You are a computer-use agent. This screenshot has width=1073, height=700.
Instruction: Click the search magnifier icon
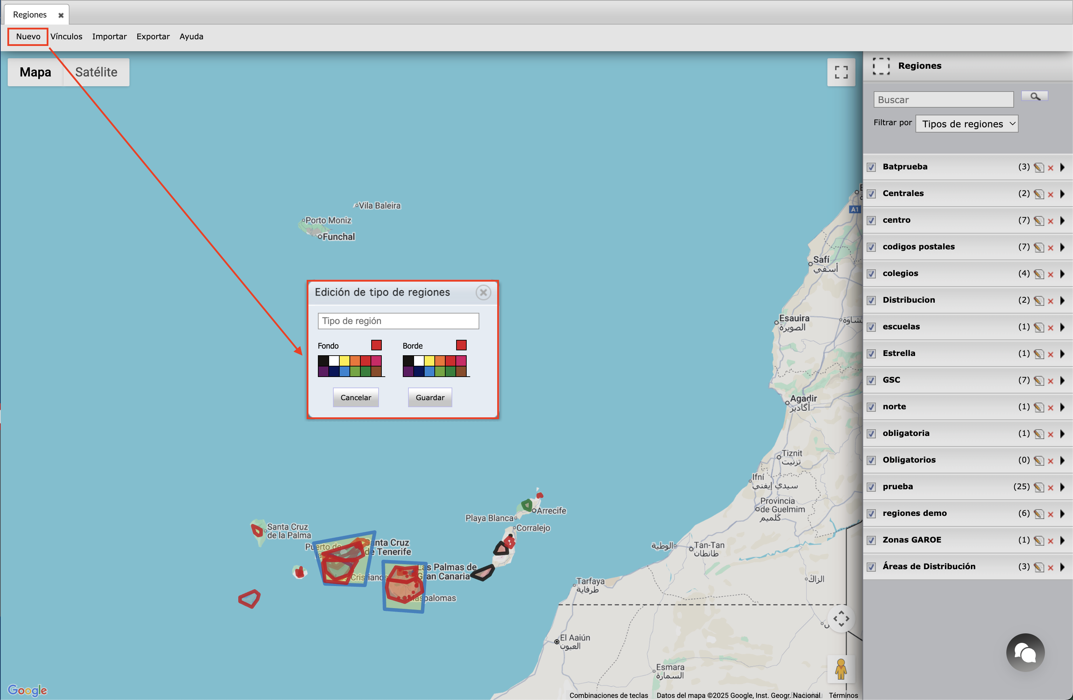(1035, 96)
